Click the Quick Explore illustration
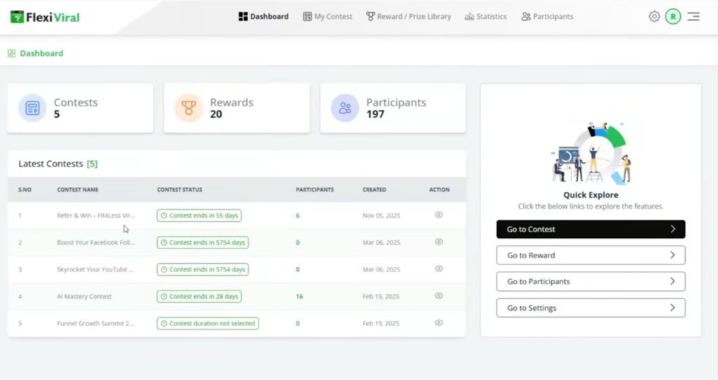 pos(590,153)
